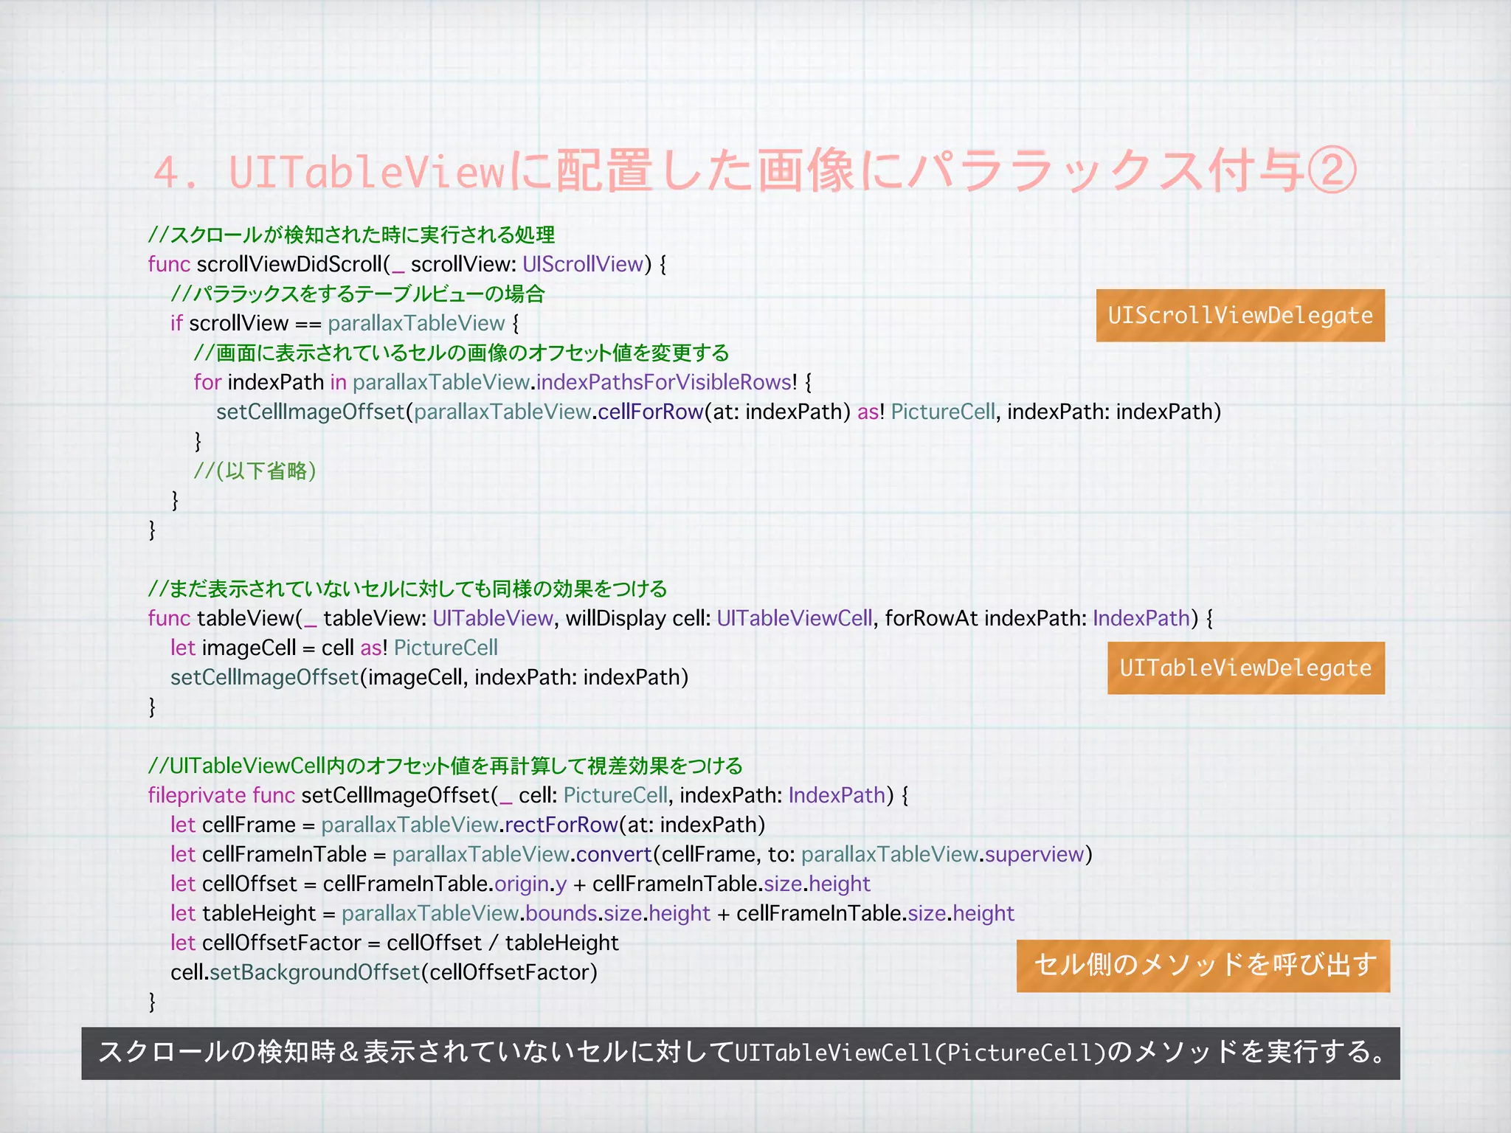Click the for indexPath in parallaxTableView line
The height and width of the screenshot is (1133, 1511).
point(503,382)
